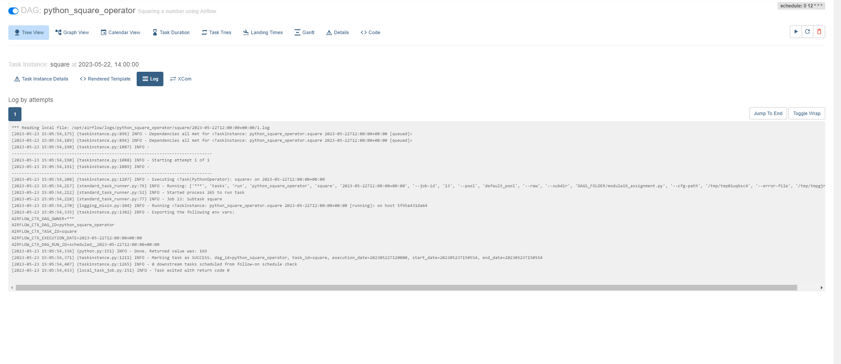
Task: Switch to the Gantt tab
Action: 304,32
